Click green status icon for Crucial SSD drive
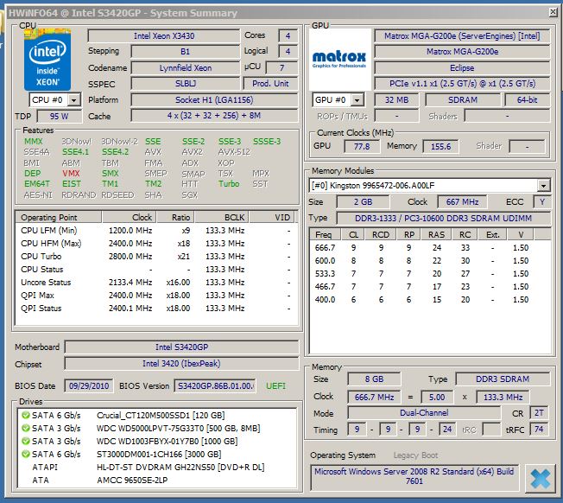This screenshot has width=563, height=503. (x=26, y=416)
